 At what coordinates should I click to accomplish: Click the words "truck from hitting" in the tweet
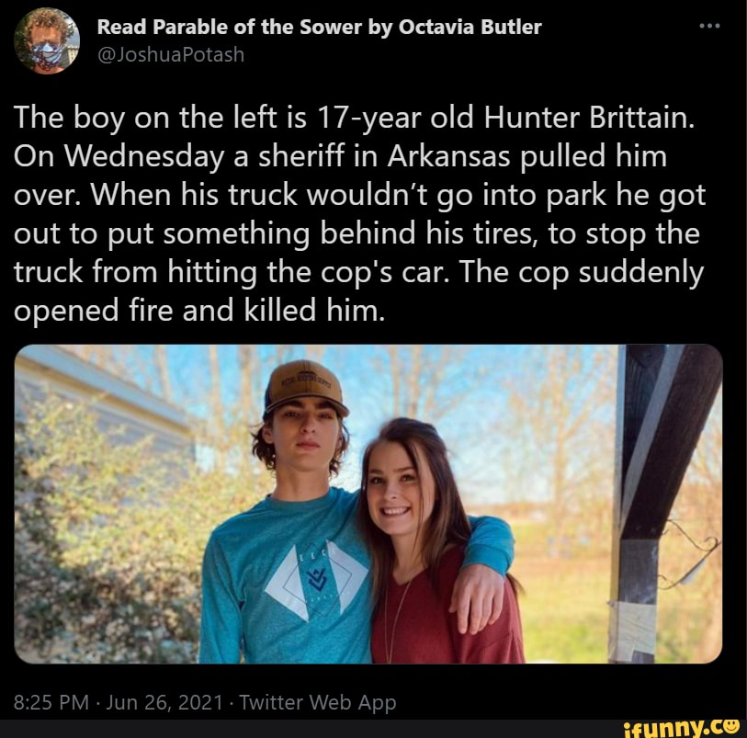click(x=135, y=272)
